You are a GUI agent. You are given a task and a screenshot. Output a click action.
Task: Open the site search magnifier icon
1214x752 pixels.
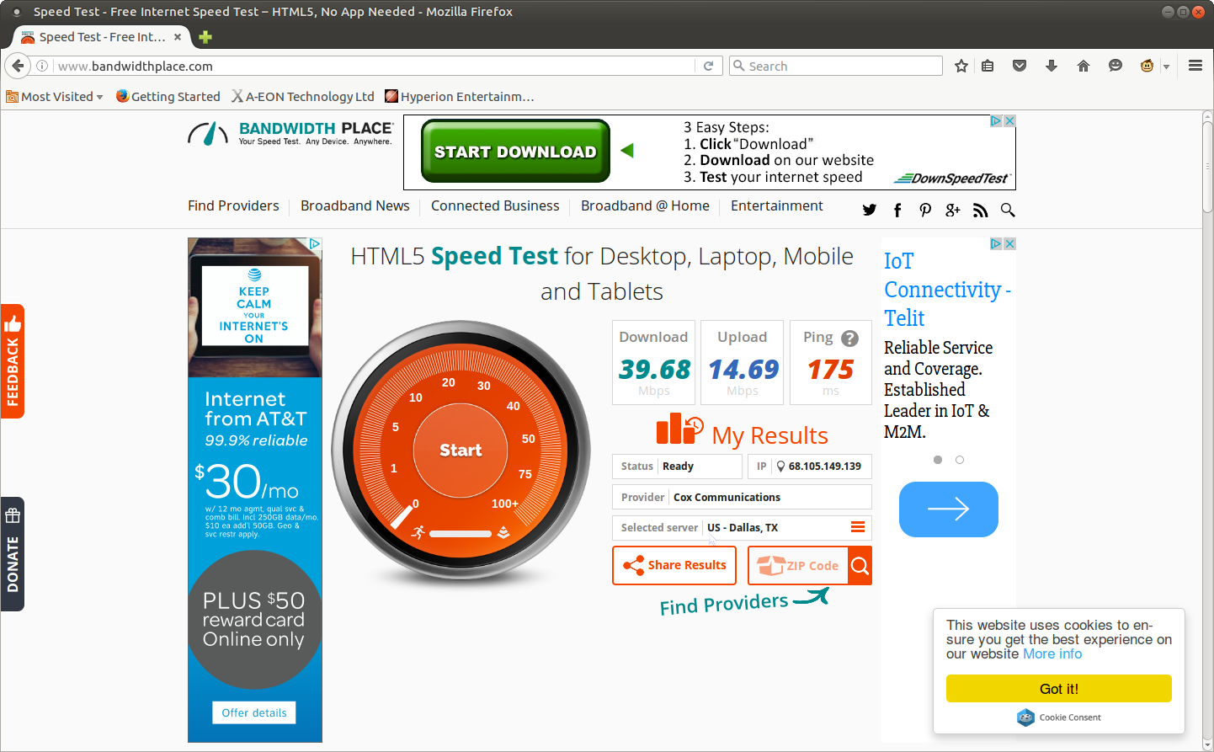[x=1008, y=211]
